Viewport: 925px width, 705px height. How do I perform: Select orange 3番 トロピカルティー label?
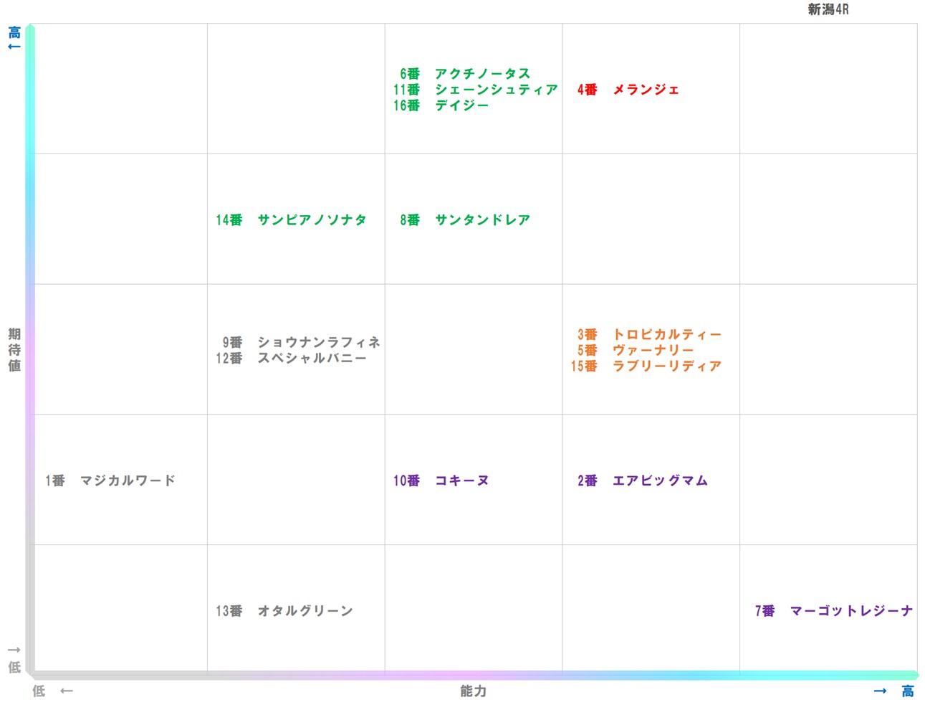[649, 335]
